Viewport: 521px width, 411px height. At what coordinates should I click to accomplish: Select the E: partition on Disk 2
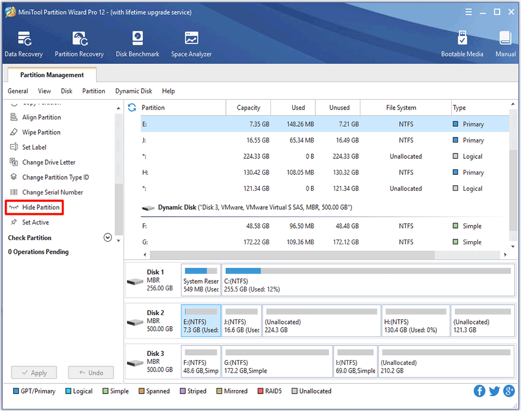pos(201,321)
